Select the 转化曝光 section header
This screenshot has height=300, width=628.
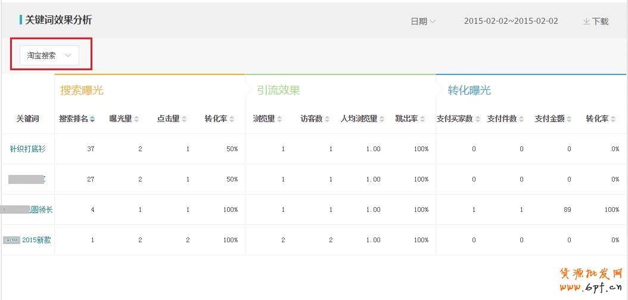[469, 90]
